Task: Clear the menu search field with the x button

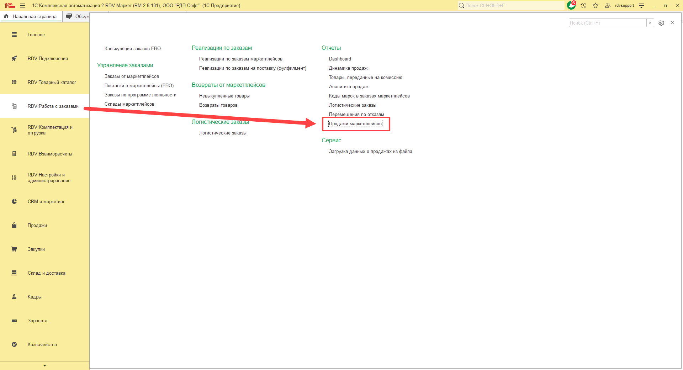Action: 650,23
